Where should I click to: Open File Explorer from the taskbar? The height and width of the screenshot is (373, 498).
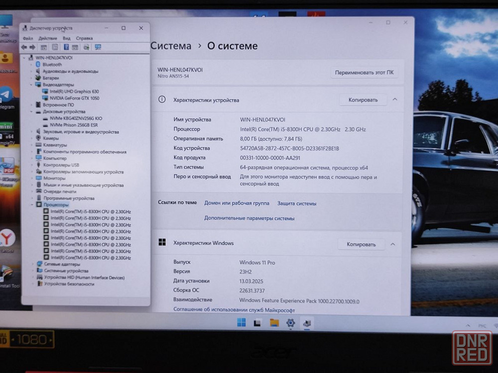[274, 323]
